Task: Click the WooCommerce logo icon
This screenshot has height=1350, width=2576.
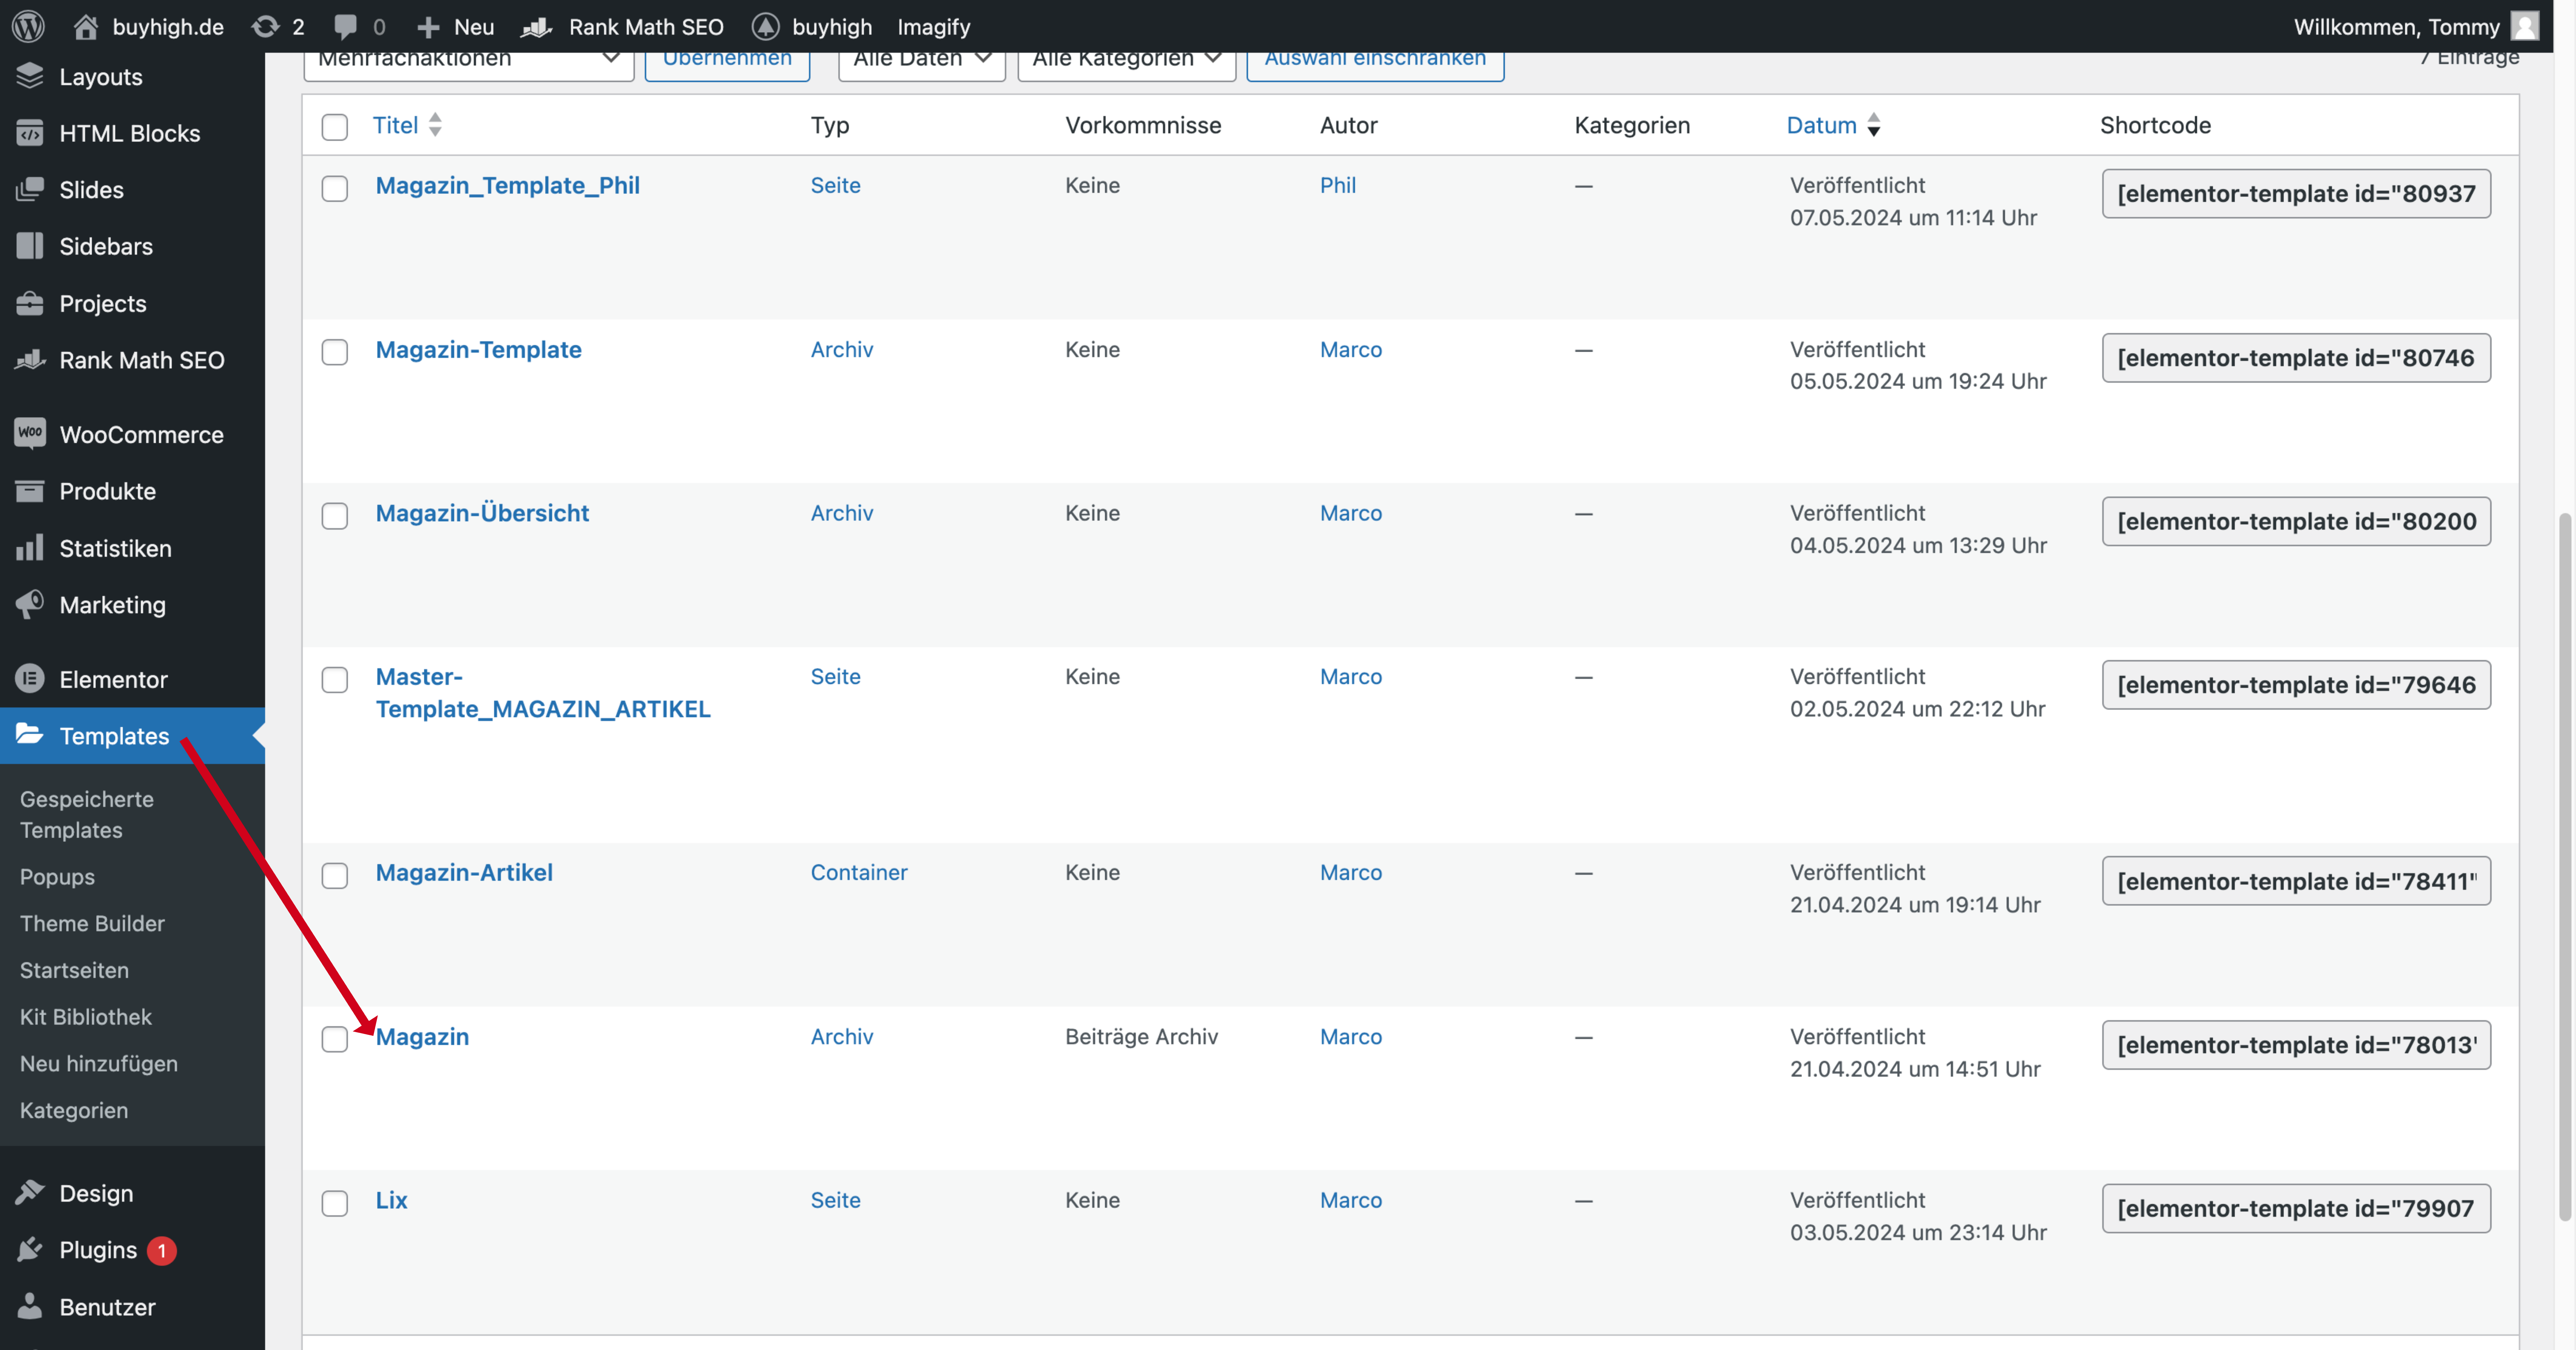Action: pyautogui.click(x=30, y=433)
